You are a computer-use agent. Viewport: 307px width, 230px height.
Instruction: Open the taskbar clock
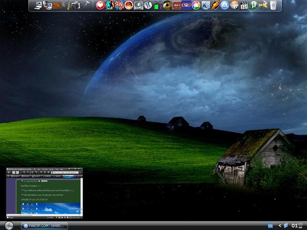pos(297,226)
